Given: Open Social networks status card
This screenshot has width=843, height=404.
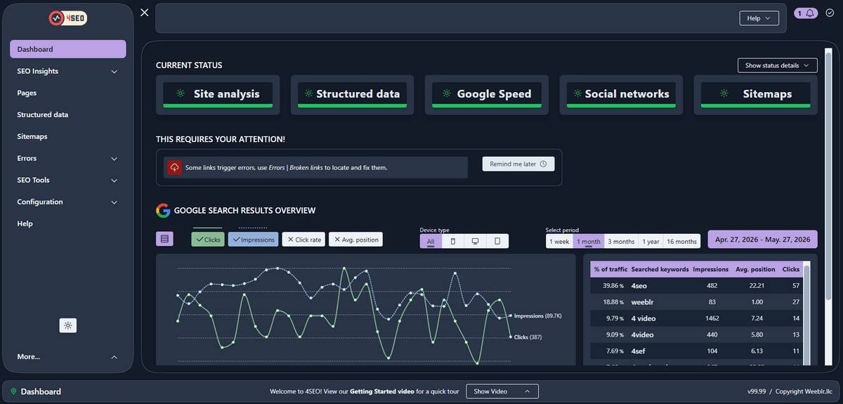Looking at the screenshot, I should pyautogui.click(x=621, y=95).
